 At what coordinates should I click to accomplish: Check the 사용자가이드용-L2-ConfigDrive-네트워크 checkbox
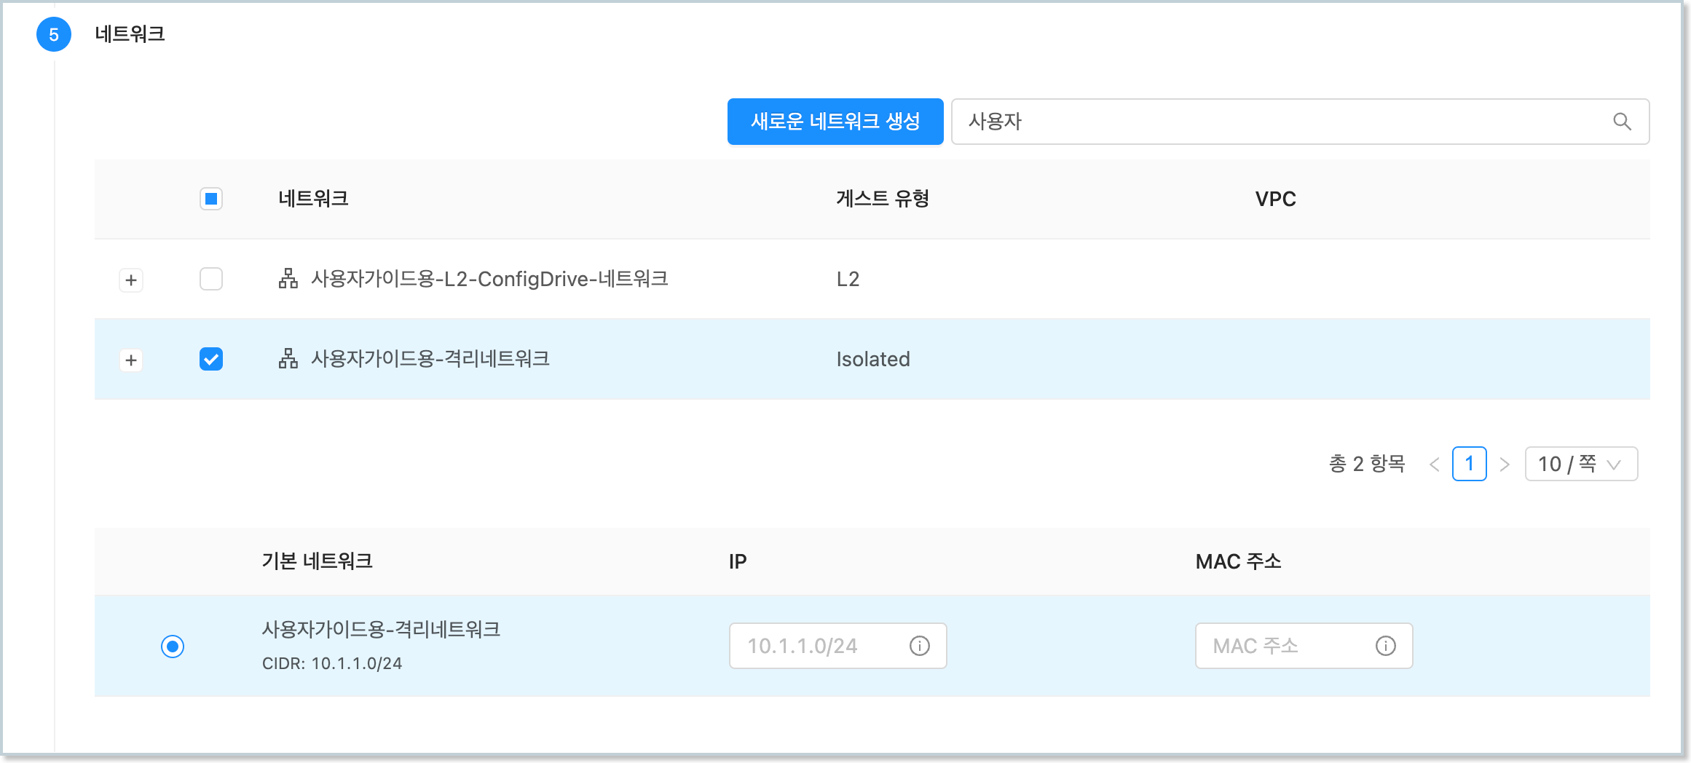(211, 279)
